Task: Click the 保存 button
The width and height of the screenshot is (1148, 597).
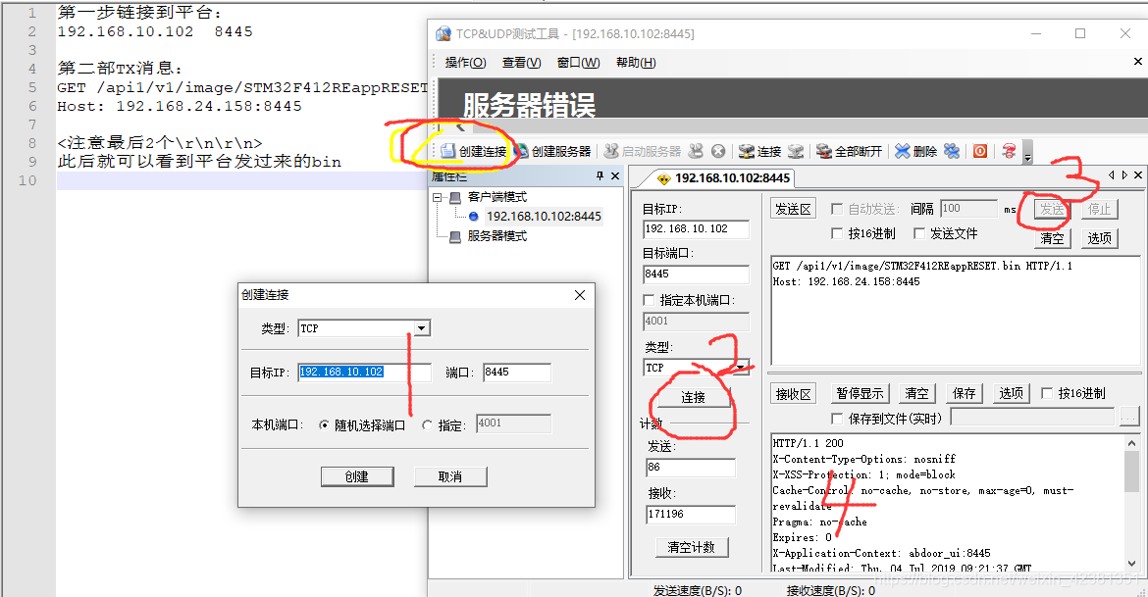Action: pos(965,394)
